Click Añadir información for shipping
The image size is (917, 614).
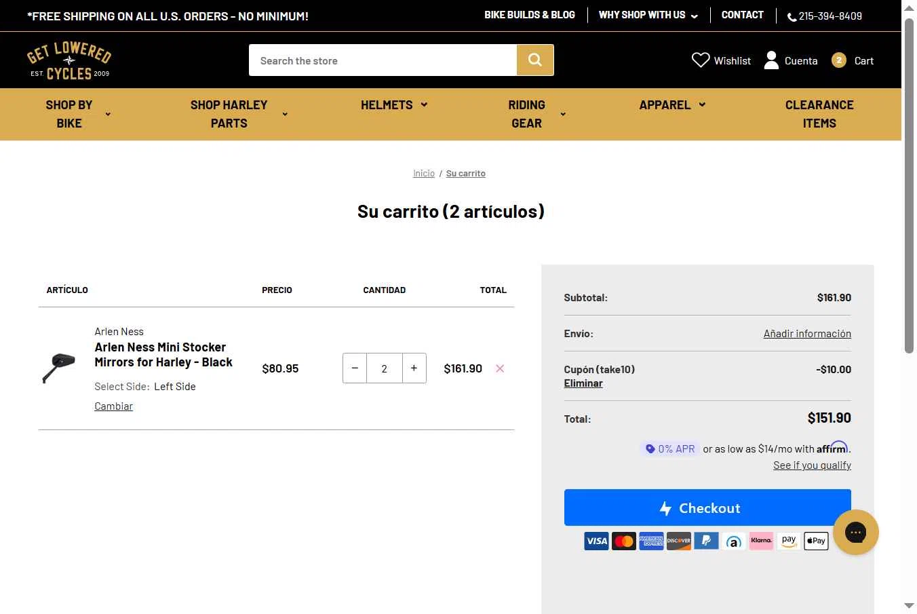pyautogui.click(x=807, y=333)
